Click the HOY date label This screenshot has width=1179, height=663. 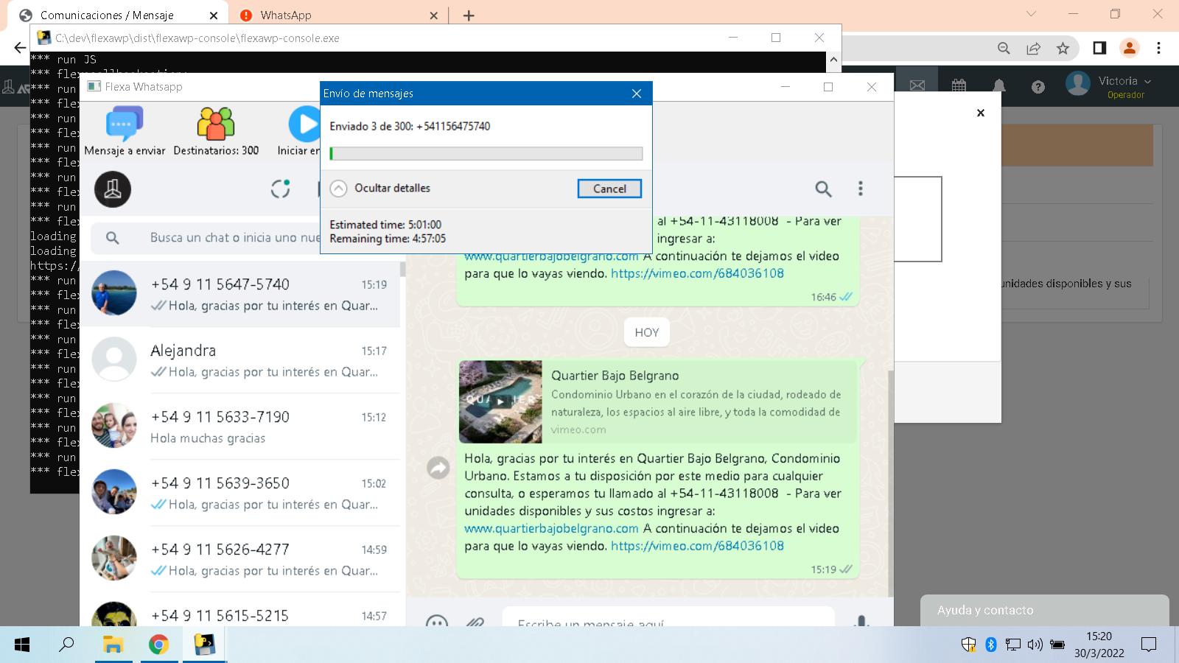tap(647, 332)
